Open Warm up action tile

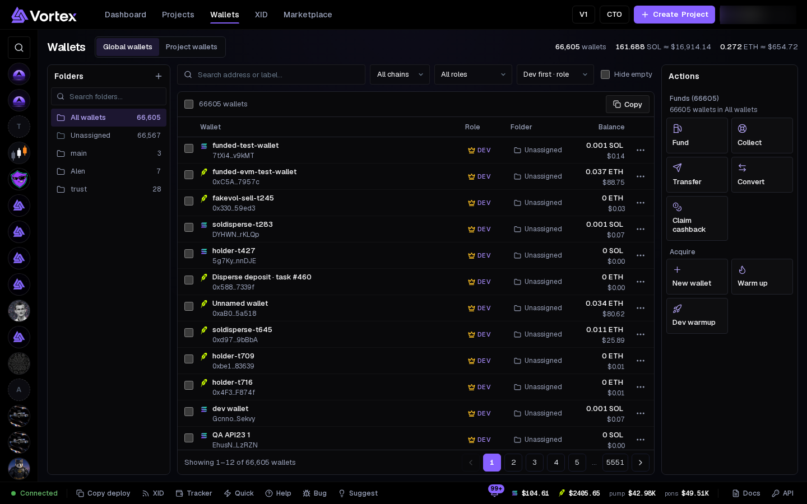762,277
